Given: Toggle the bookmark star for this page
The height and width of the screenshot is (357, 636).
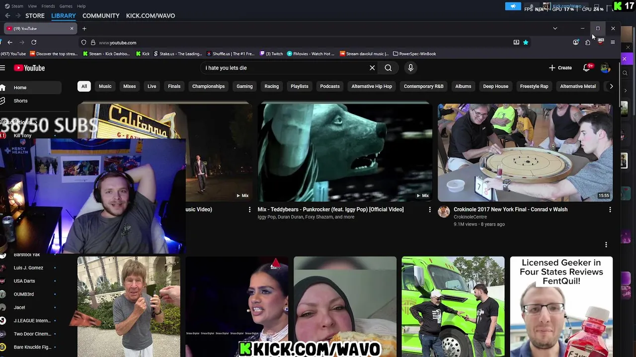Looking at the screenshot, I should [x=525, y=43].
